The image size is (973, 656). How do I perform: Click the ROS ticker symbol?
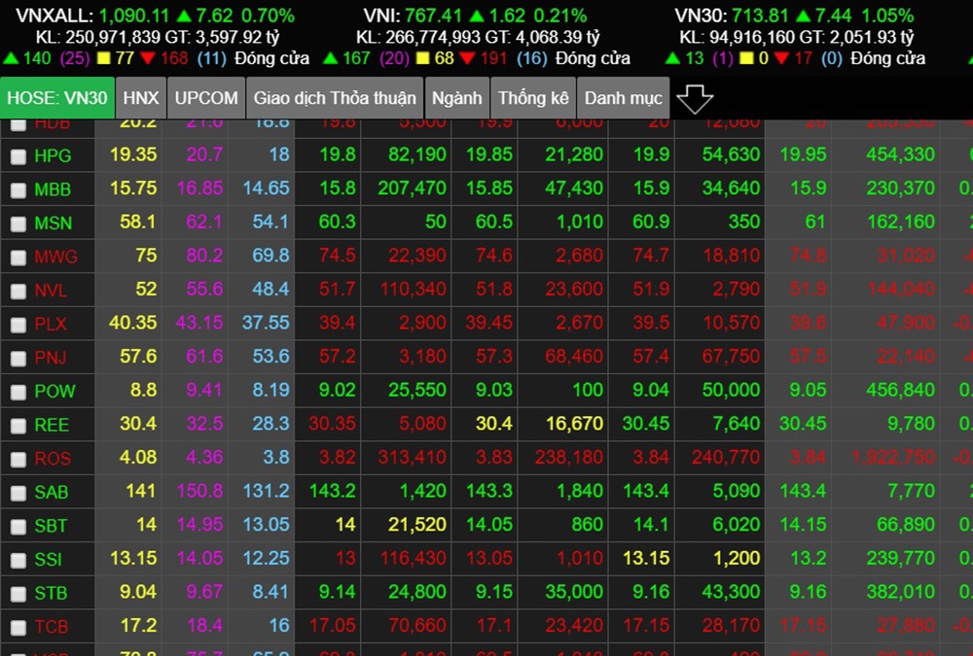(53, 458)
